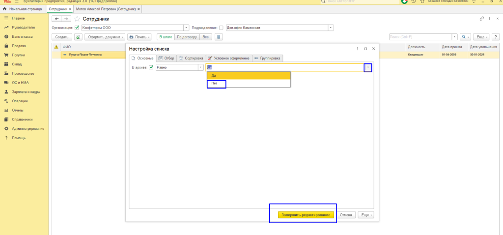The width and height of the screenshot is (503, 235).
Task: Click the green copy-create icon button
Action: 78,37
